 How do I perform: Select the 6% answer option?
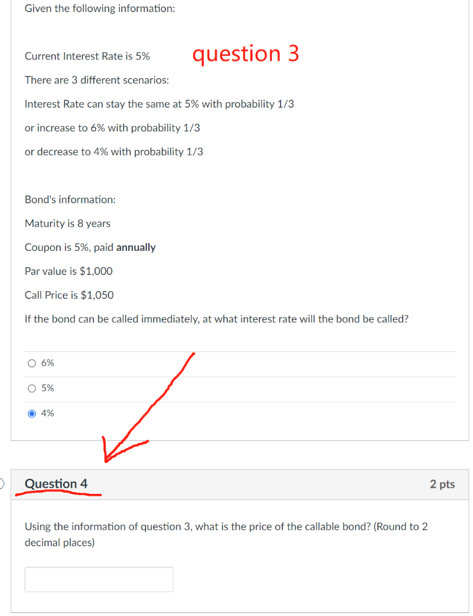pyautogui.click(x=32, y=363)
